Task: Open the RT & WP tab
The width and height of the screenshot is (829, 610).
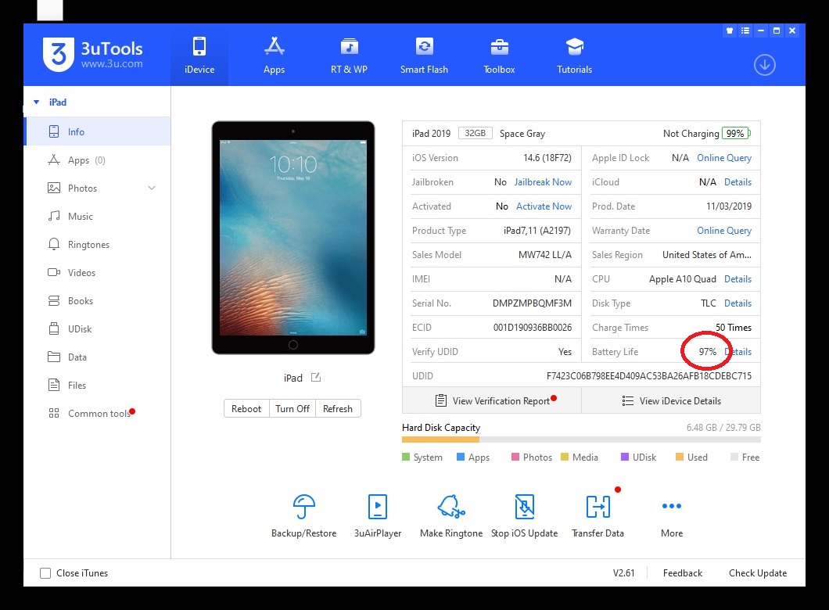Action: pyautogui.click(x=349, y=55)
